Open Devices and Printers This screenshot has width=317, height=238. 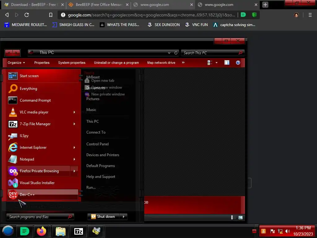103,155
